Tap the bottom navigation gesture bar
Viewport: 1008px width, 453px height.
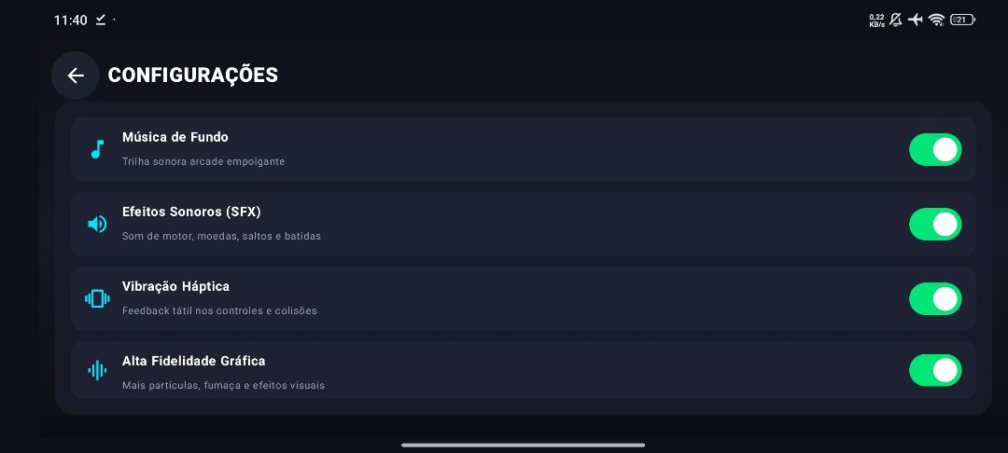(x=523, y=445)
